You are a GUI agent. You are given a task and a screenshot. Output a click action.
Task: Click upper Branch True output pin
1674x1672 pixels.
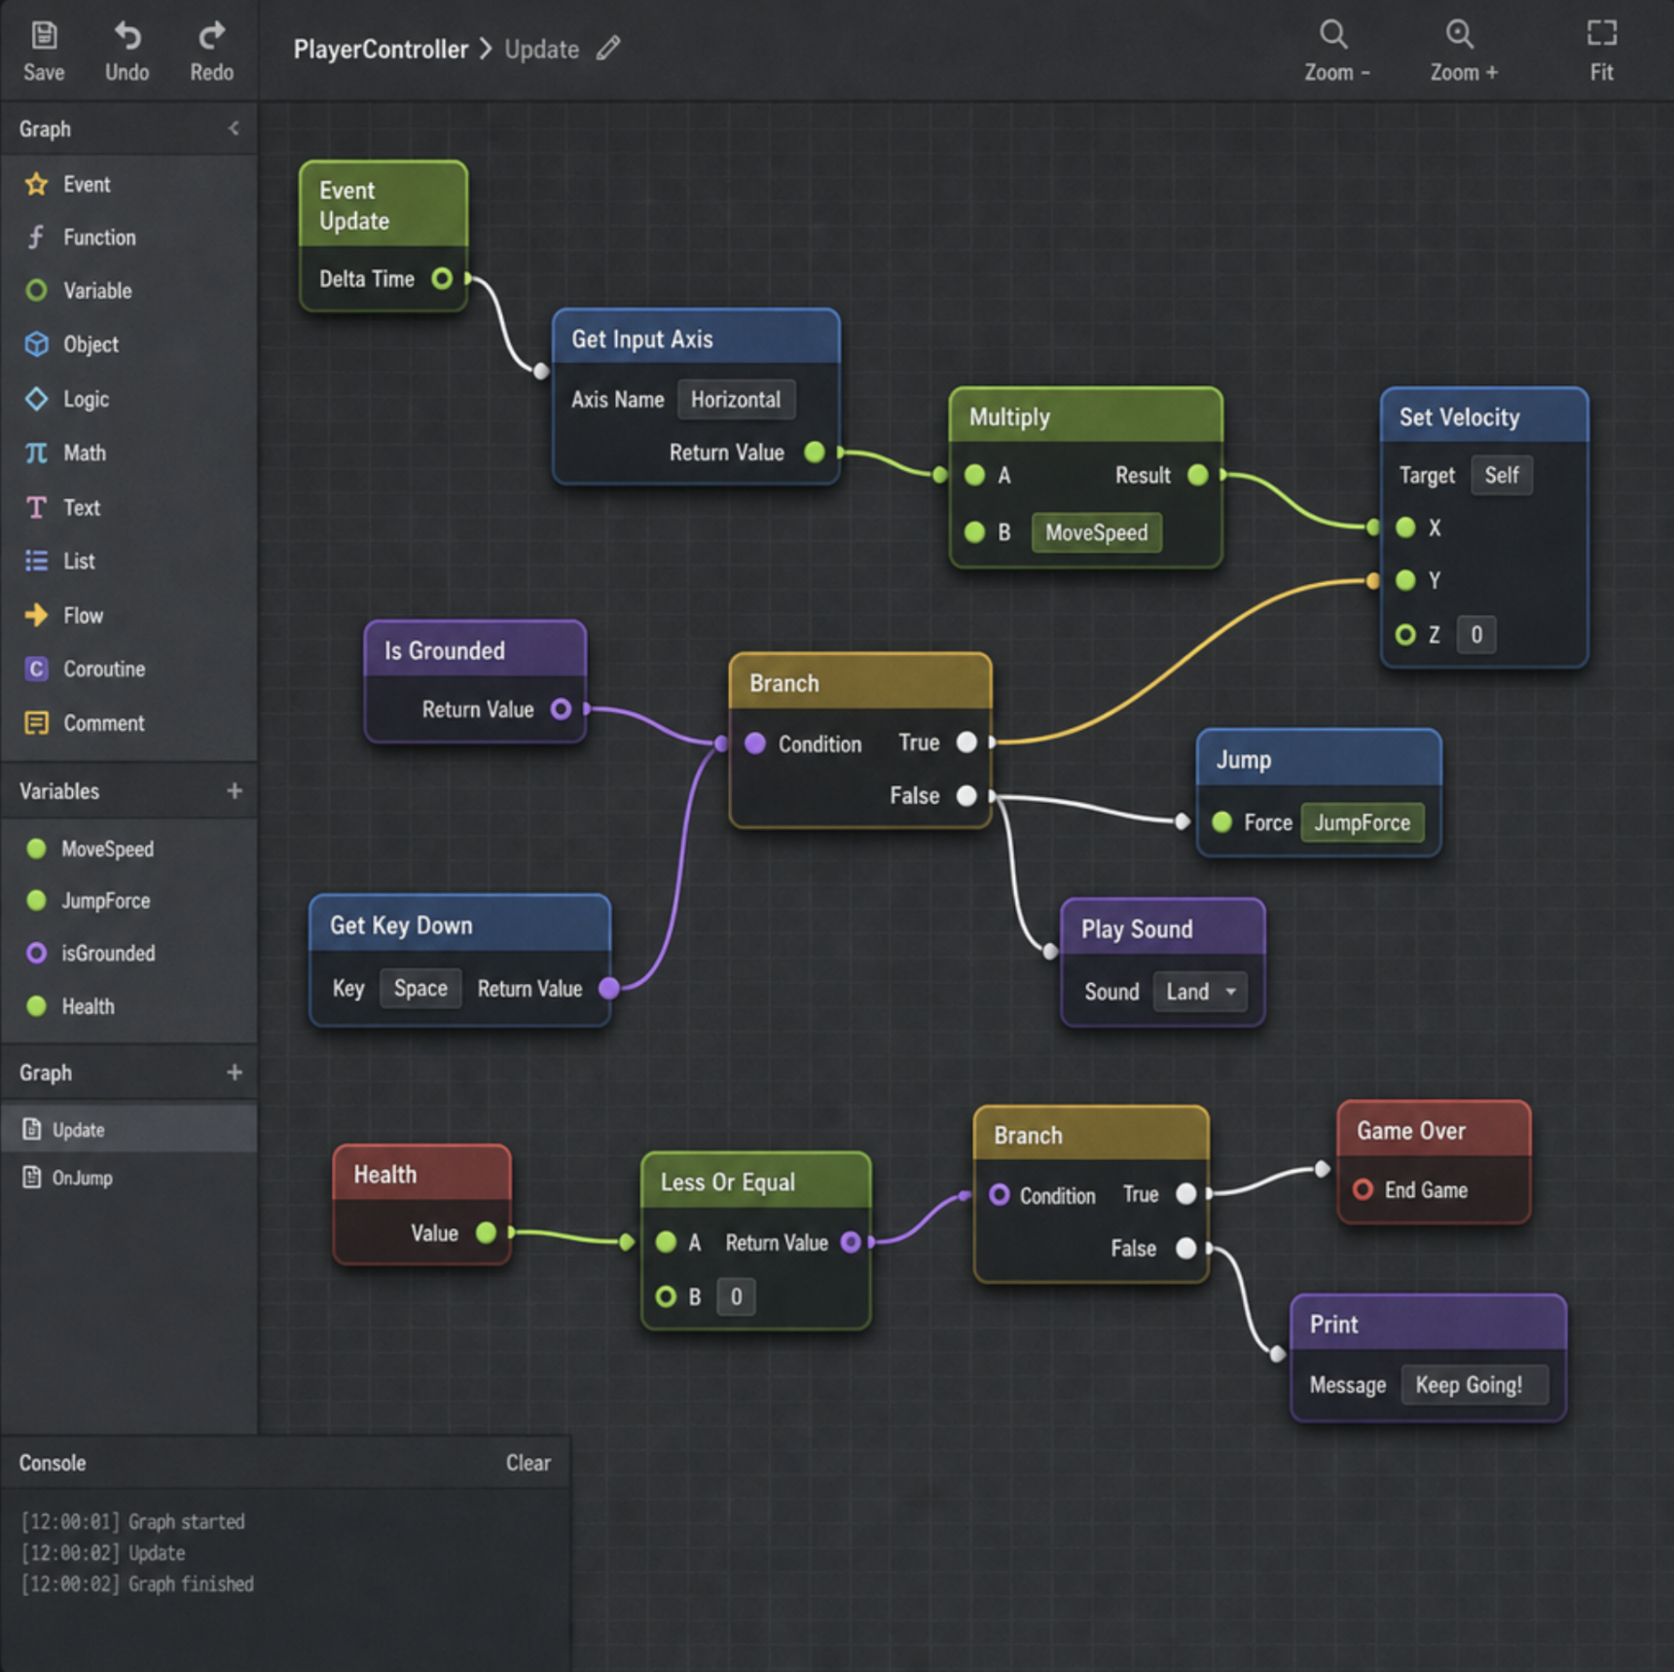point(966,743)
